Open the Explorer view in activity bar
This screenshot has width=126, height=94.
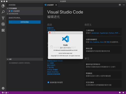(x=3, y=6)
